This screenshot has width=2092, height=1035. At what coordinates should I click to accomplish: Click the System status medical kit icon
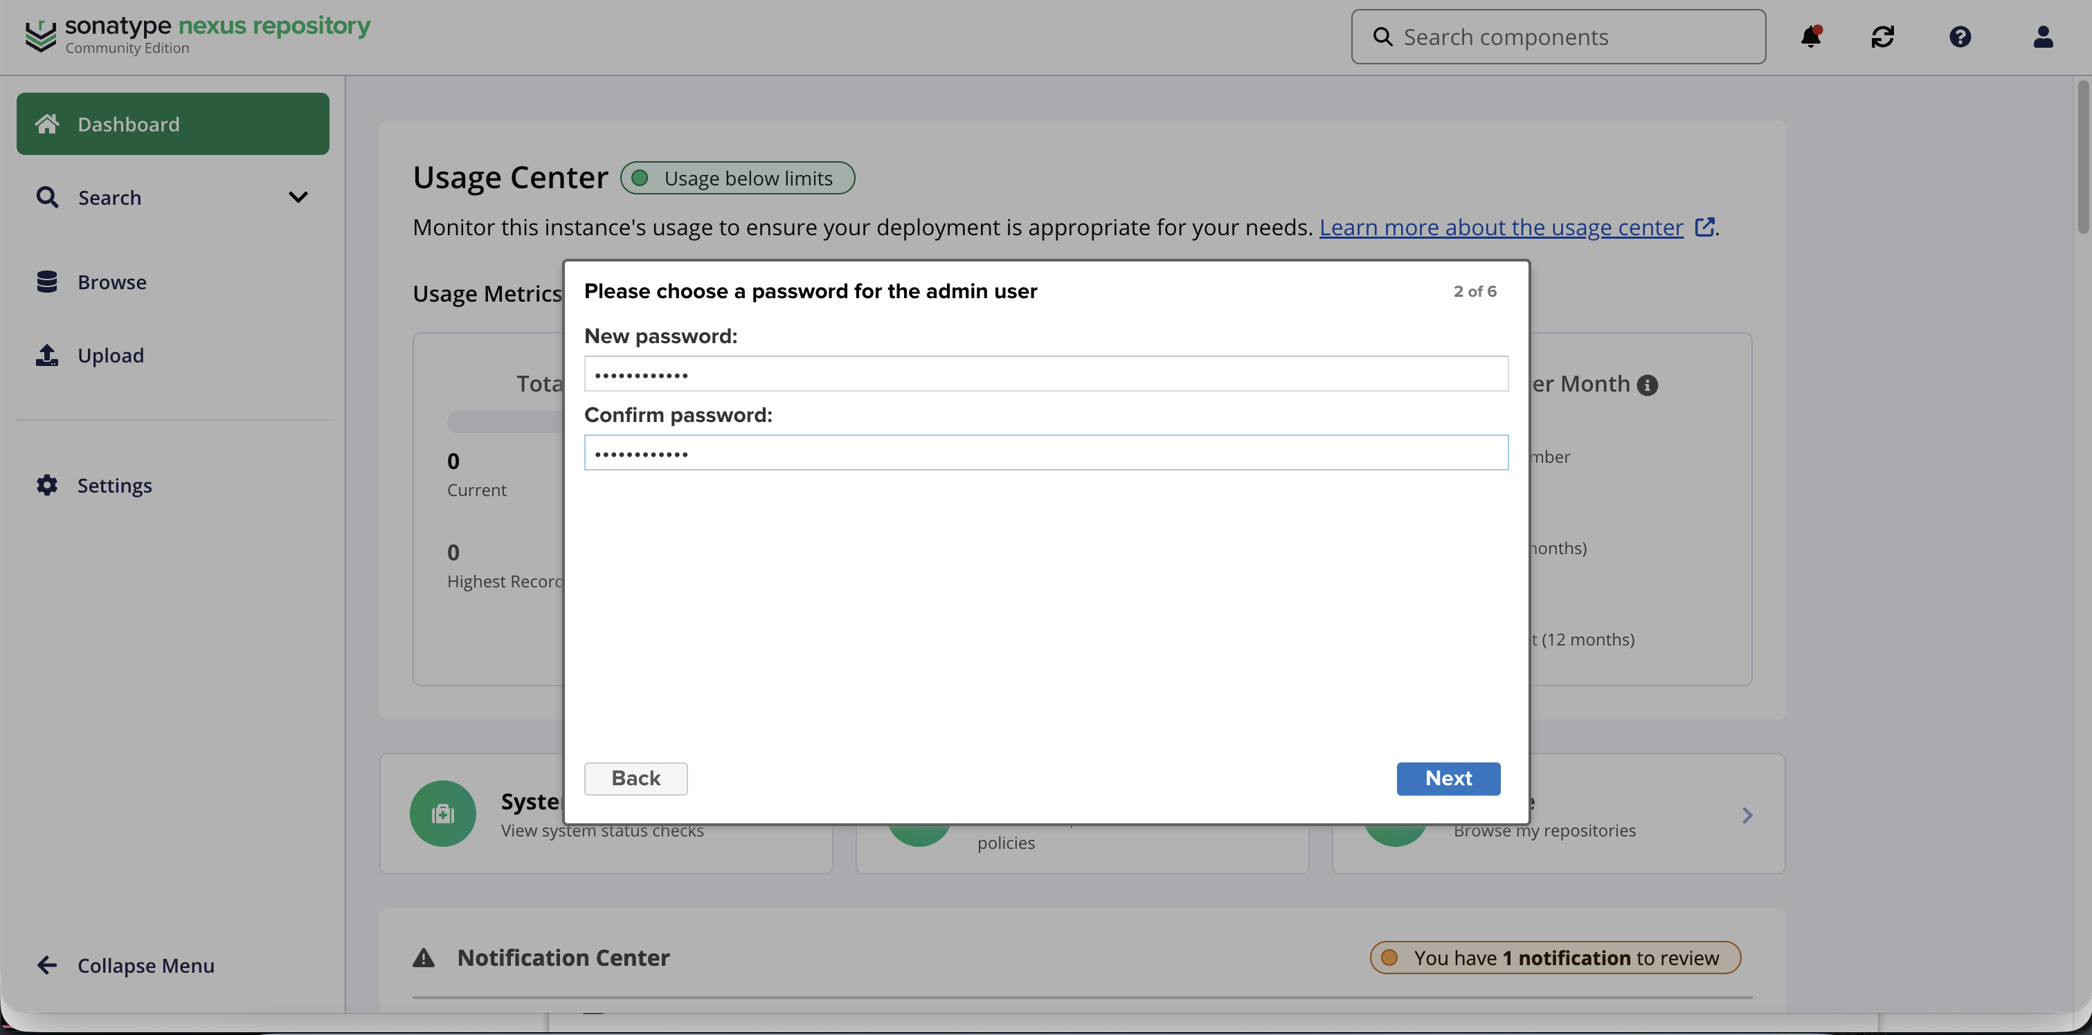coord(442,814)
